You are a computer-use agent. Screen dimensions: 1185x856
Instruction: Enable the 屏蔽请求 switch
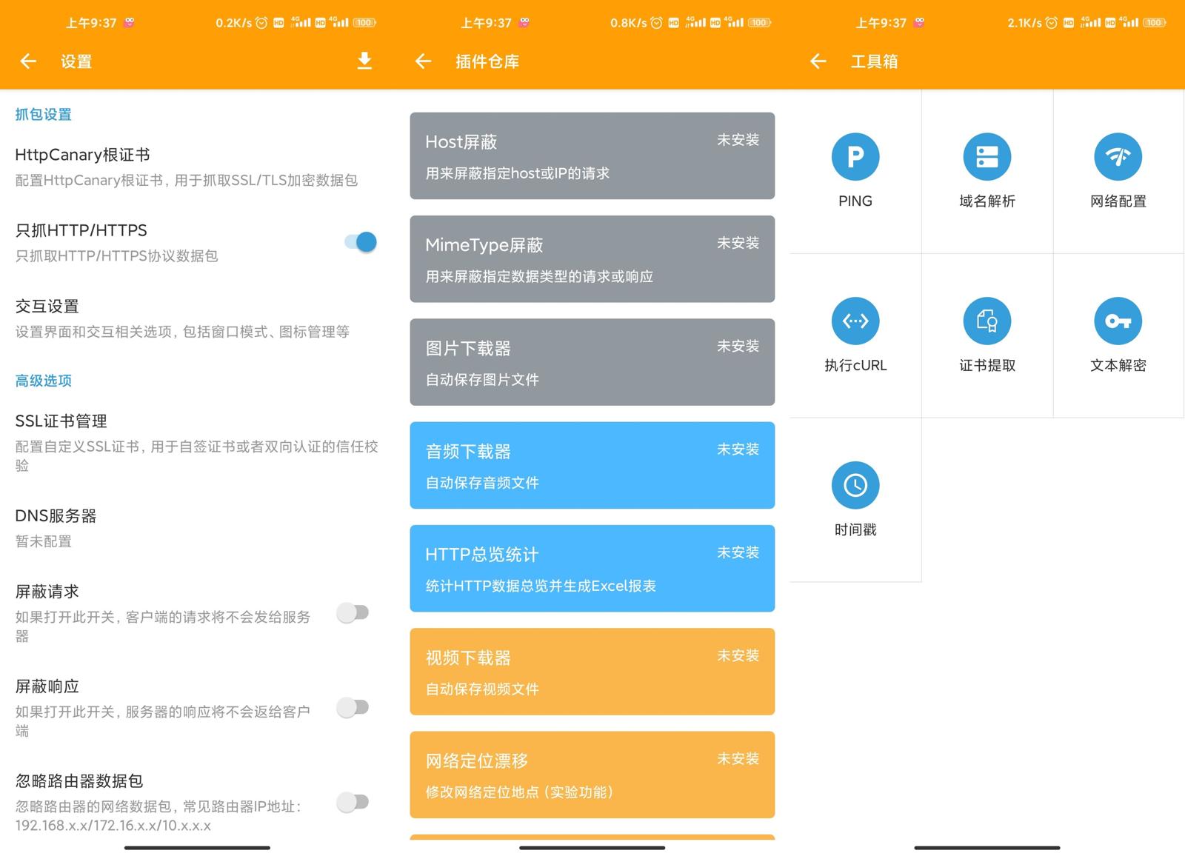(x=353, y=612)
